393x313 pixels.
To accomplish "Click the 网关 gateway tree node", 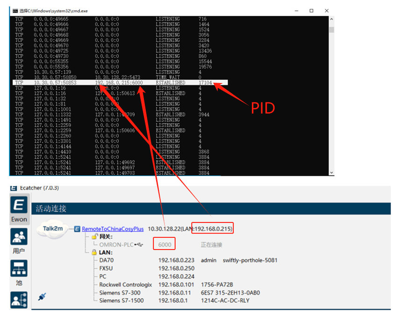I will 106,236.
